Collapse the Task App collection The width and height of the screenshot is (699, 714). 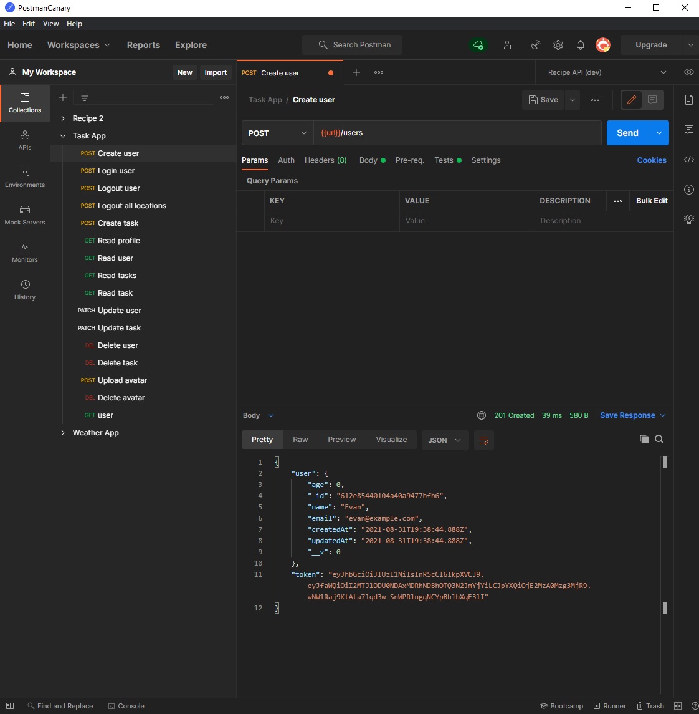(63, 136)
